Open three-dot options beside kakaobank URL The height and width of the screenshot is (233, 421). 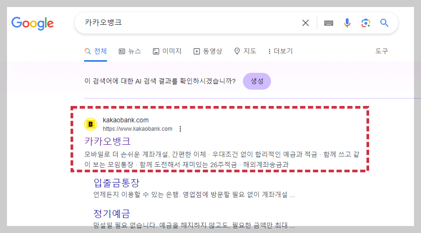click(x=180, y=129)
